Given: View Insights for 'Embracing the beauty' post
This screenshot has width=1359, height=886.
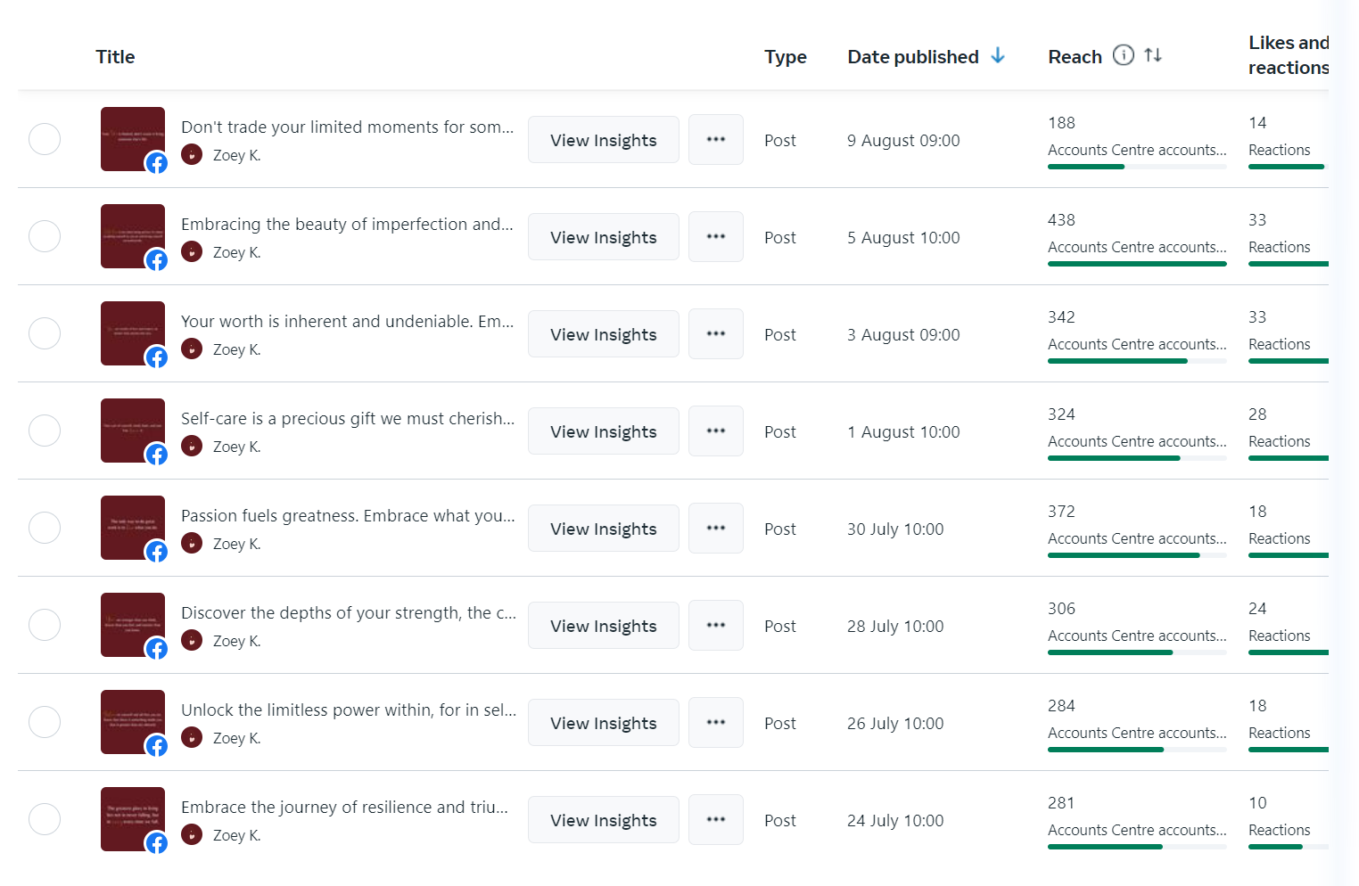Looking at the screenshot, I should point(604,237).
